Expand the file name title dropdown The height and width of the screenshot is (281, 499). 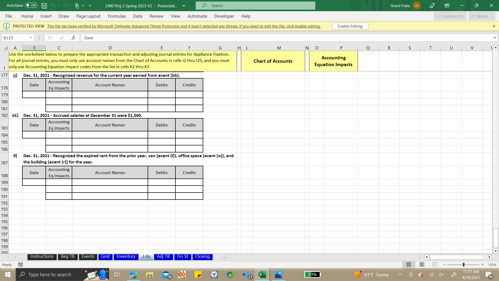pos(183,6)
